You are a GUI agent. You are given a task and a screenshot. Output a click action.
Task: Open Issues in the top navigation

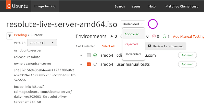pyautogui.click(x=136, y=6)
